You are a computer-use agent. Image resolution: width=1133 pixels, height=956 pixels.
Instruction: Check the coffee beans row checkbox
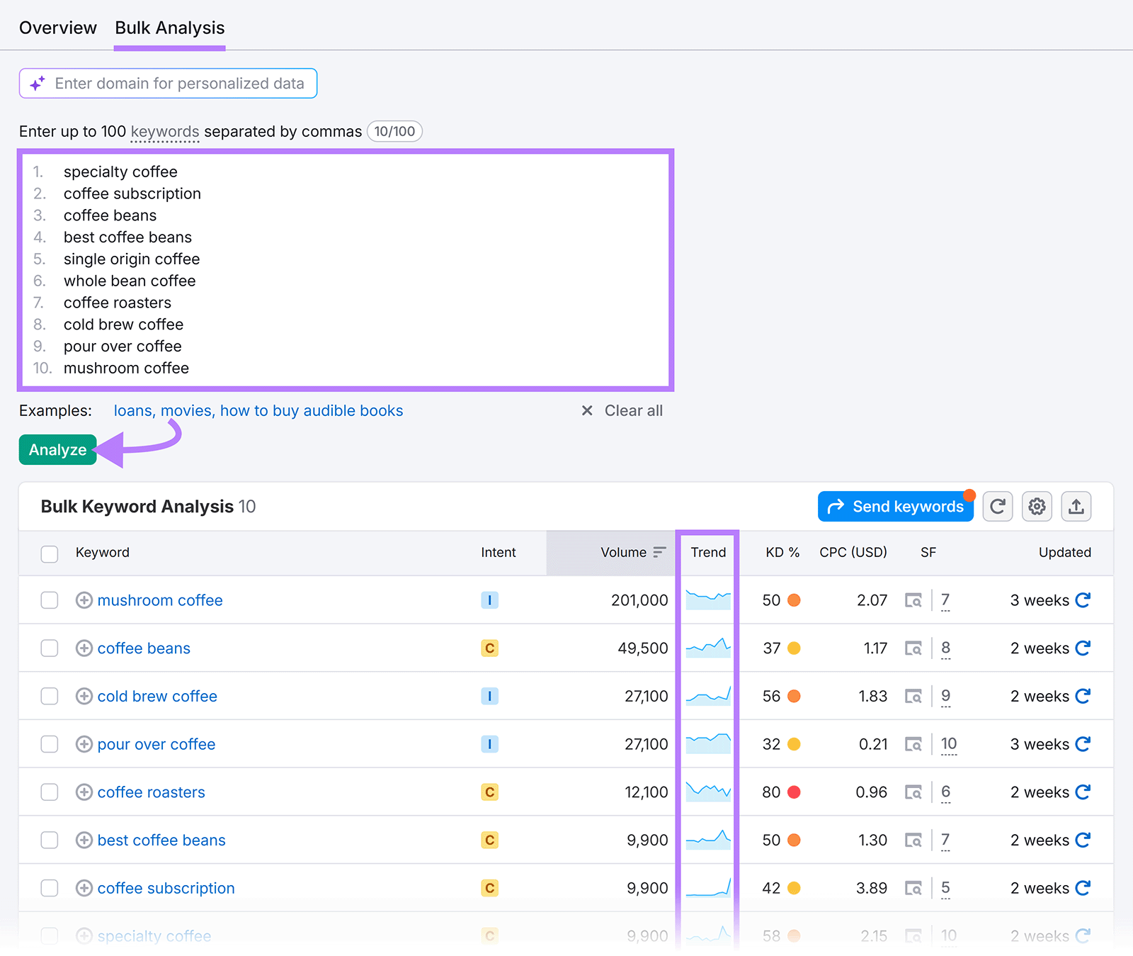pos(50,648)
